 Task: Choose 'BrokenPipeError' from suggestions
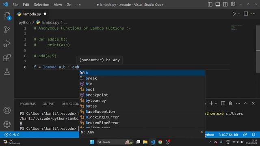(142, 122)
